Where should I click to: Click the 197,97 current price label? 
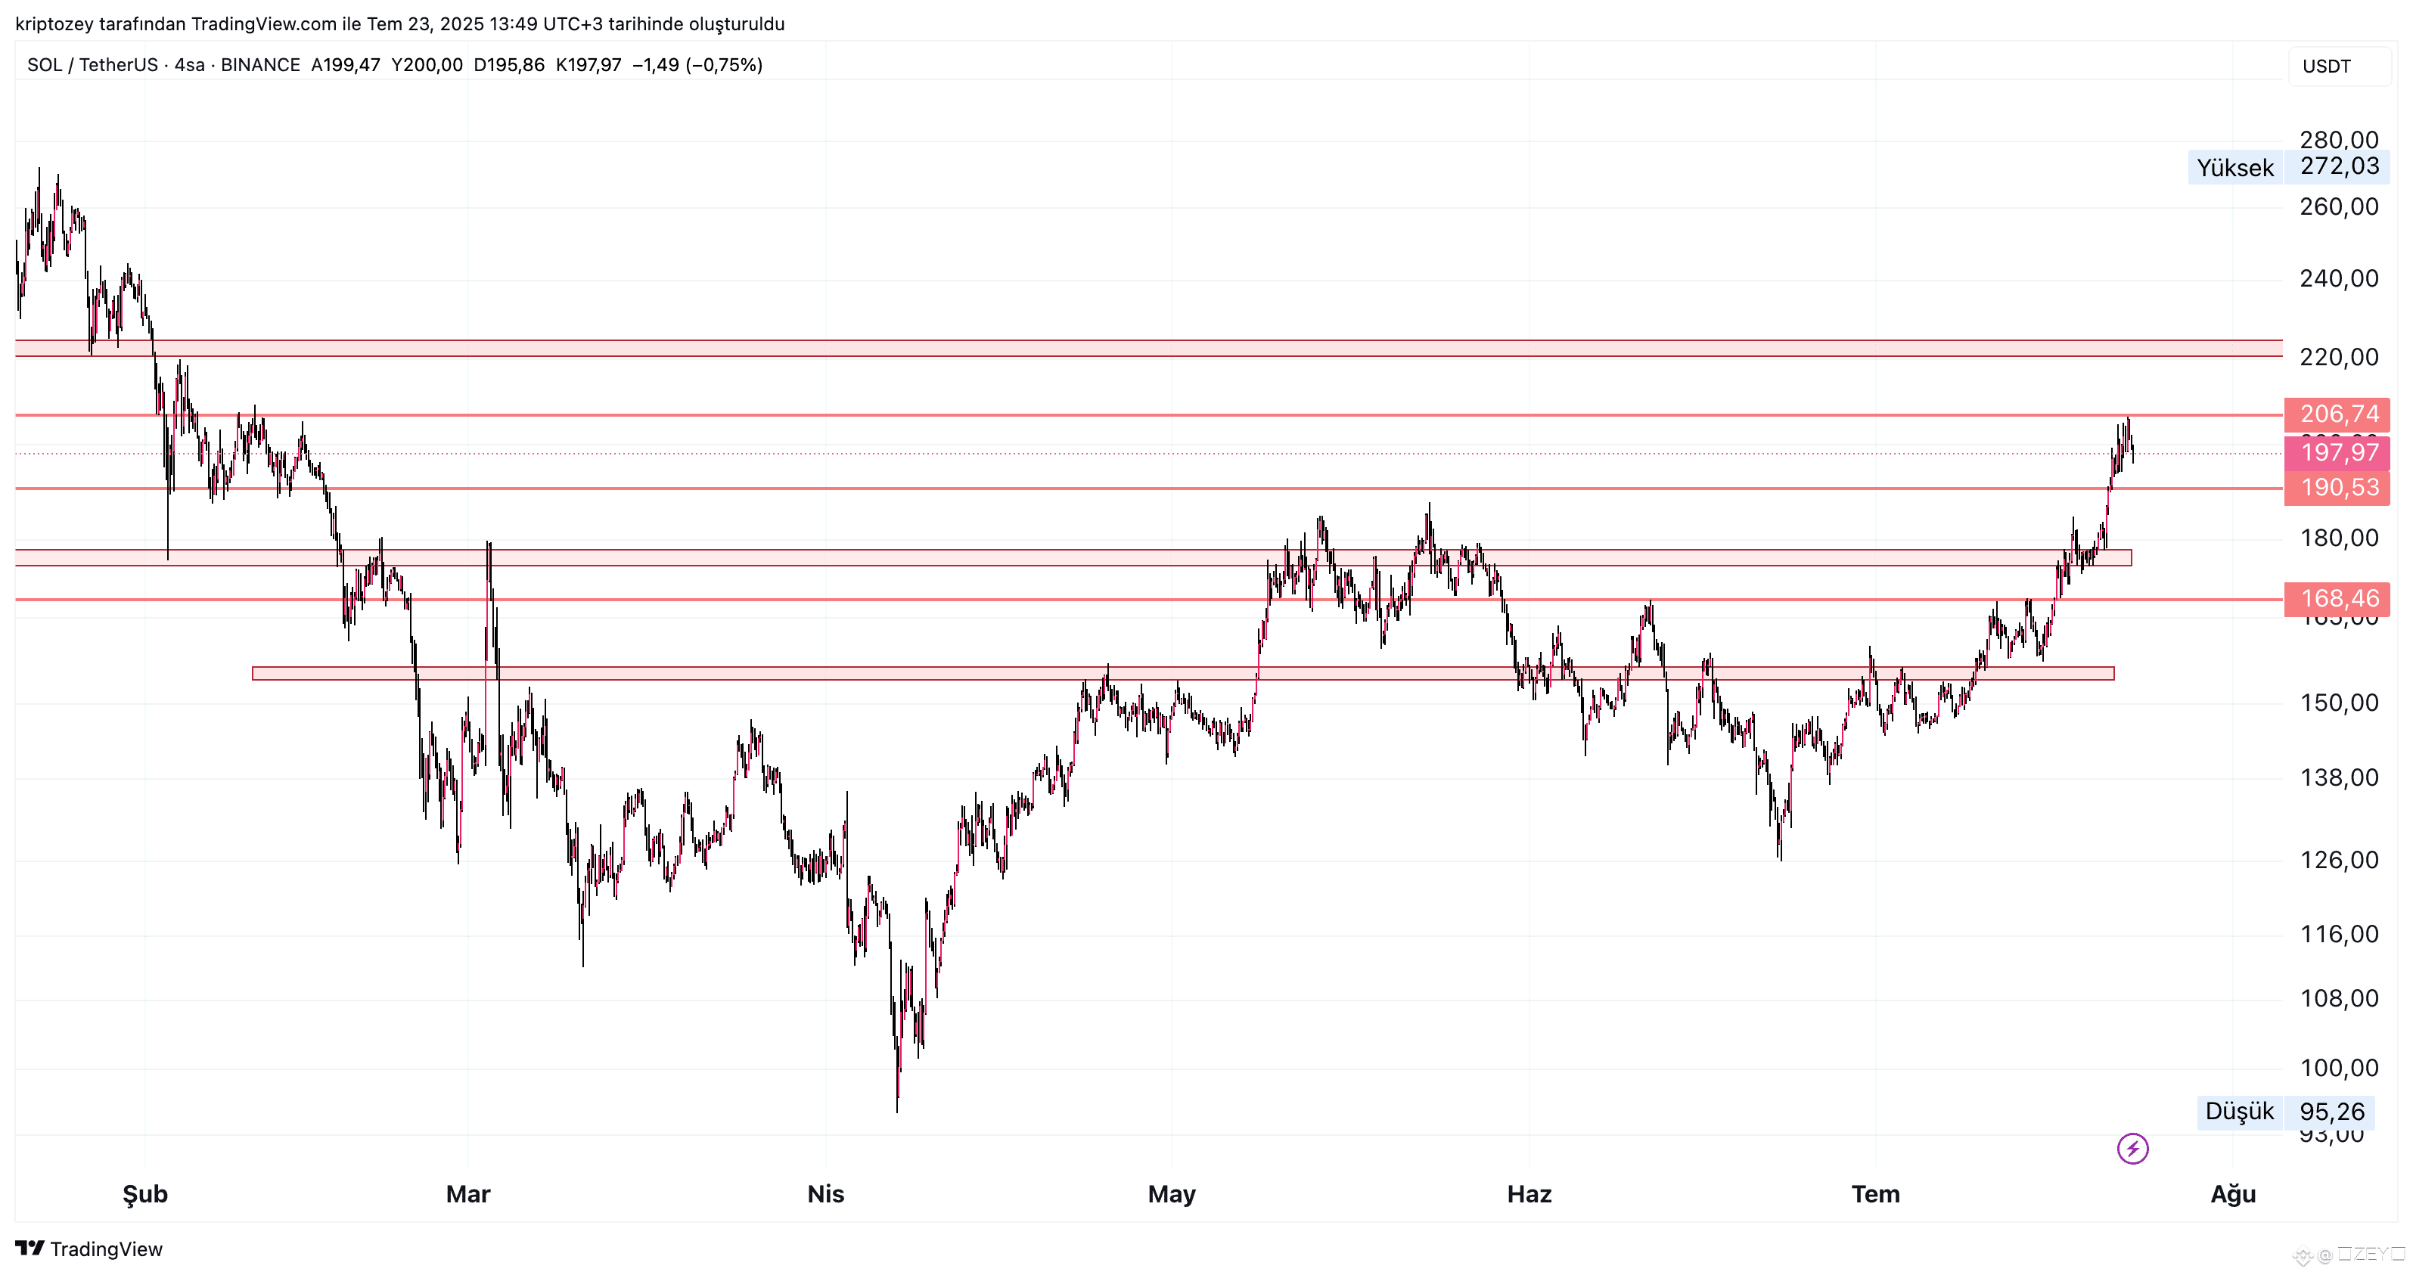pyautogui.click(x=2337, y=452)
